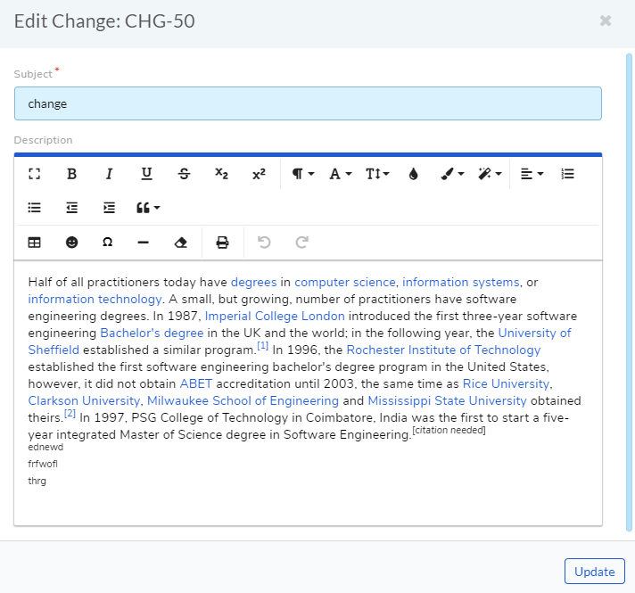Open the 'Bachelor's degree' link
Image resolution: width=635 pixels, height=593 pixels.
pos(152,333)
